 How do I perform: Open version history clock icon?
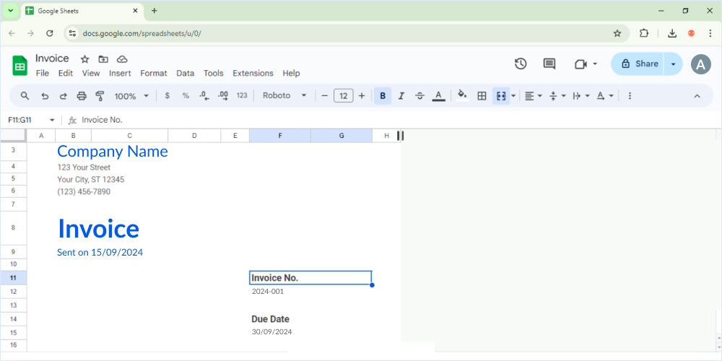pos(521,64)
